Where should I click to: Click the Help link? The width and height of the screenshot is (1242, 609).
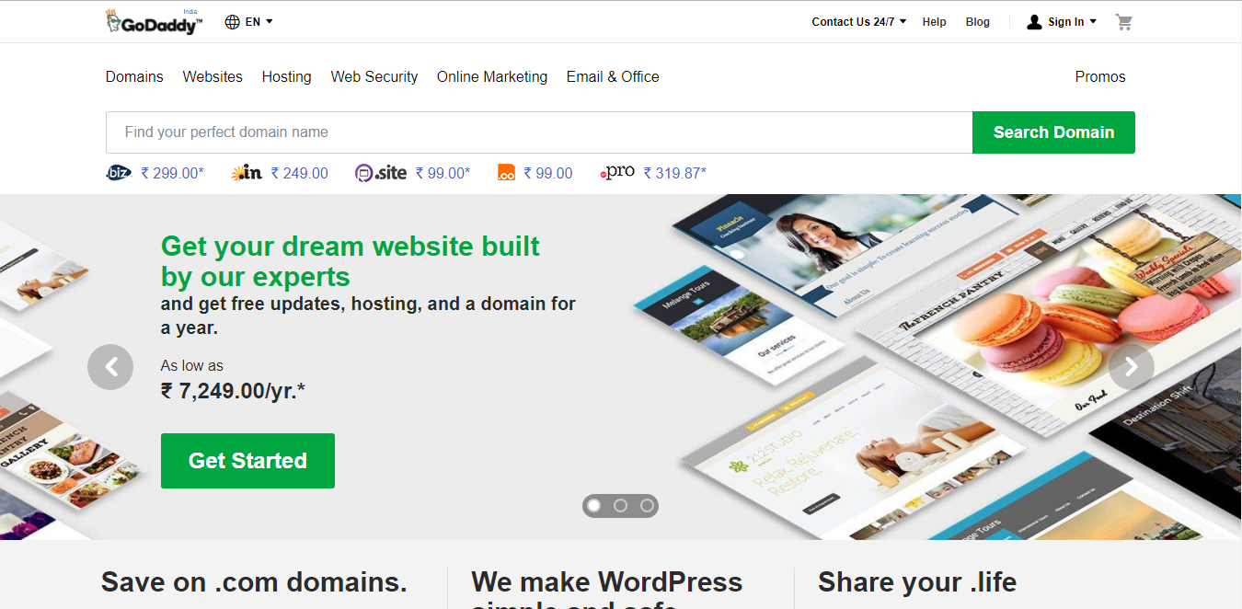[934, 22]
